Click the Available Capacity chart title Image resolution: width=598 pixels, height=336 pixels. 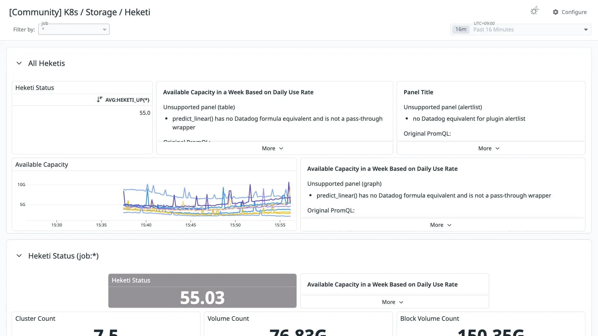42,165
